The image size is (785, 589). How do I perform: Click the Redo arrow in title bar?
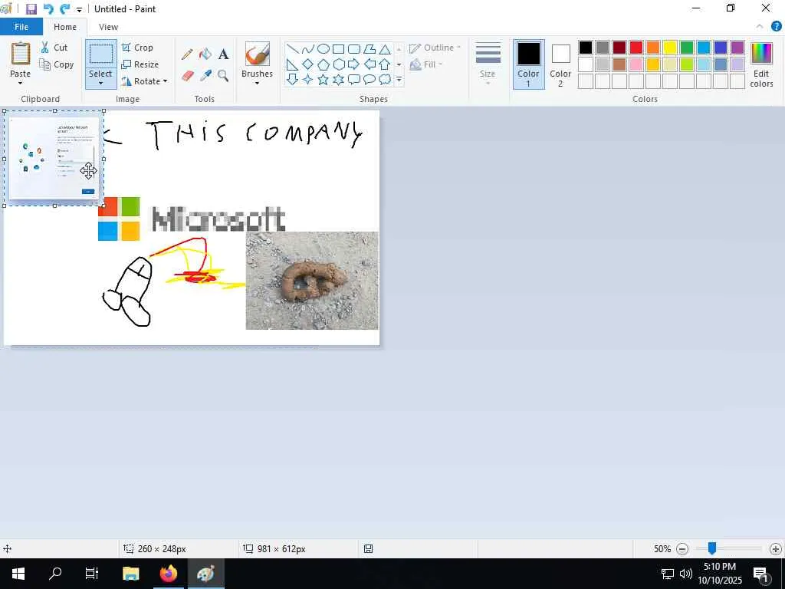[x=64, y=9]
